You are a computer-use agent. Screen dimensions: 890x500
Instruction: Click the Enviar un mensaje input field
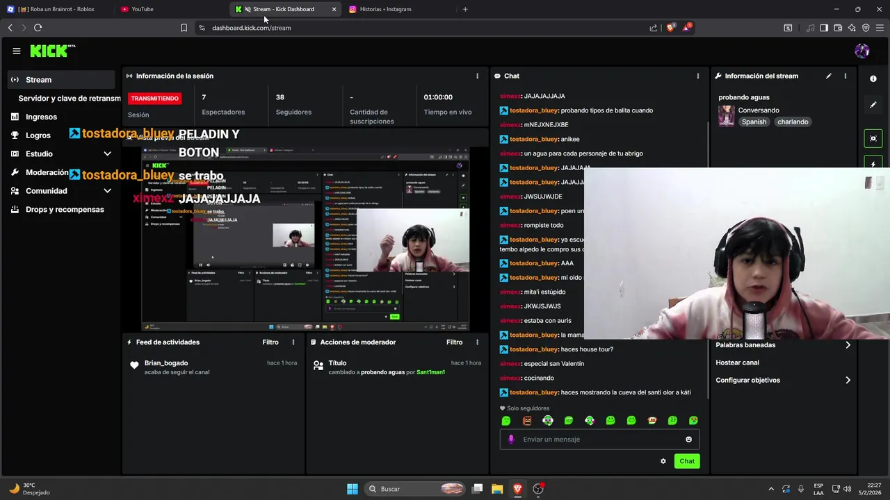coord(599,439)
